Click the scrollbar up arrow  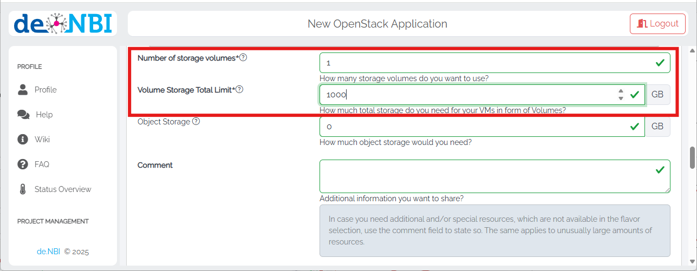692,50
